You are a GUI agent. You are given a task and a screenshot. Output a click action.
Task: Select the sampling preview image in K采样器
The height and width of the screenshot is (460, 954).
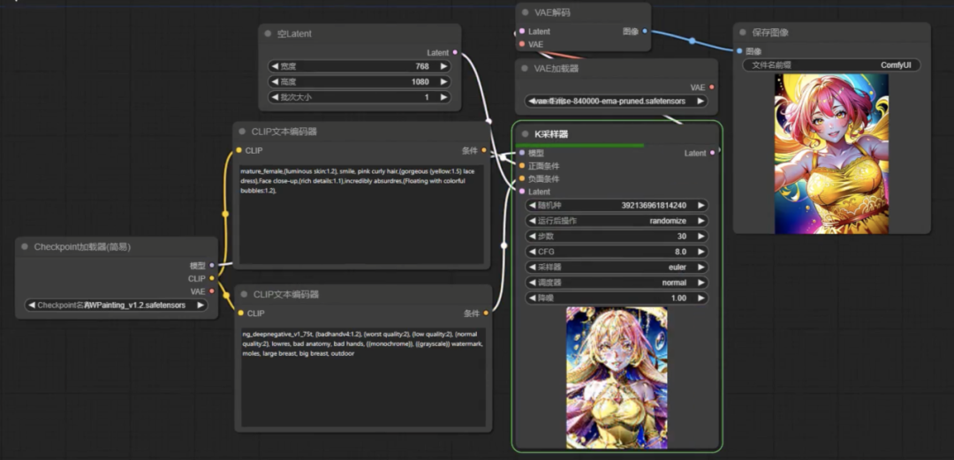[x=617, y=378]
